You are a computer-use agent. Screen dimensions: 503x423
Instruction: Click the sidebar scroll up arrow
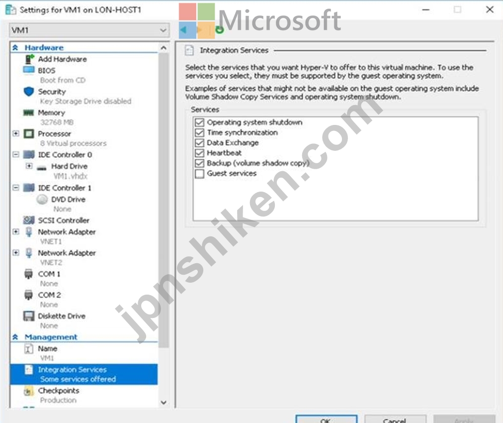click(x=164, y=48)
